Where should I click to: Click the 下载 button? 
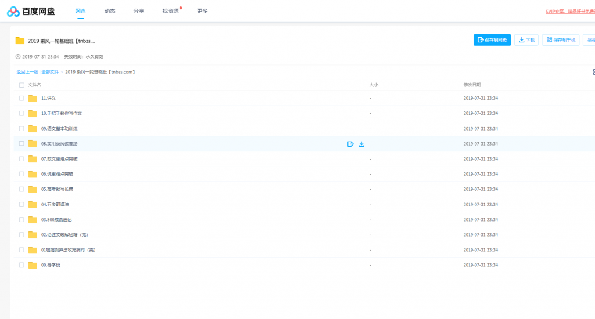click(x=526, y=40)
